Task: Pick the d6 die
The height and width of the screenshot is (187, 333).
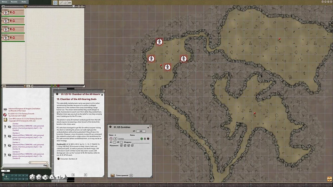Action: pos(58,177)
